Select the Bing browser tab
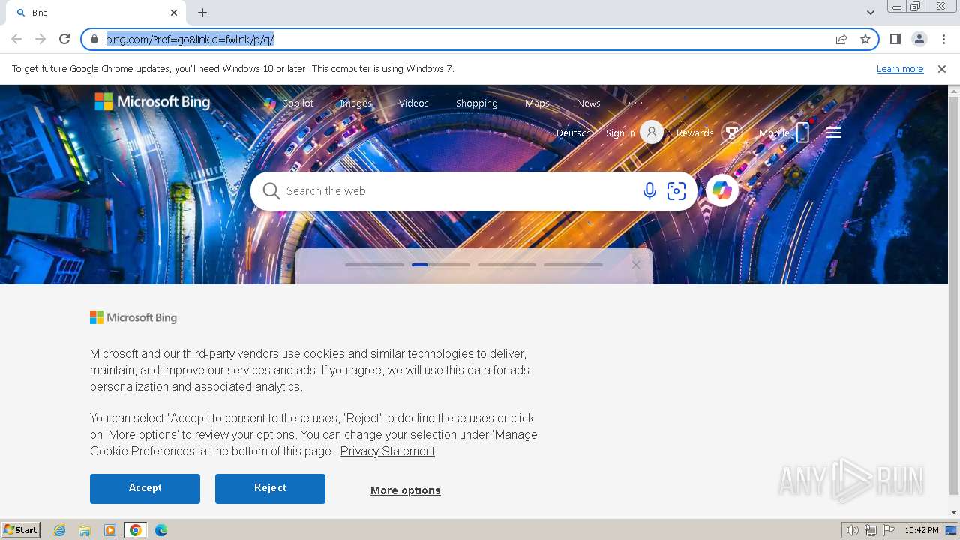The height and width of the screenshot is (540, 960). pyautogui.click(x=94, y=13)
